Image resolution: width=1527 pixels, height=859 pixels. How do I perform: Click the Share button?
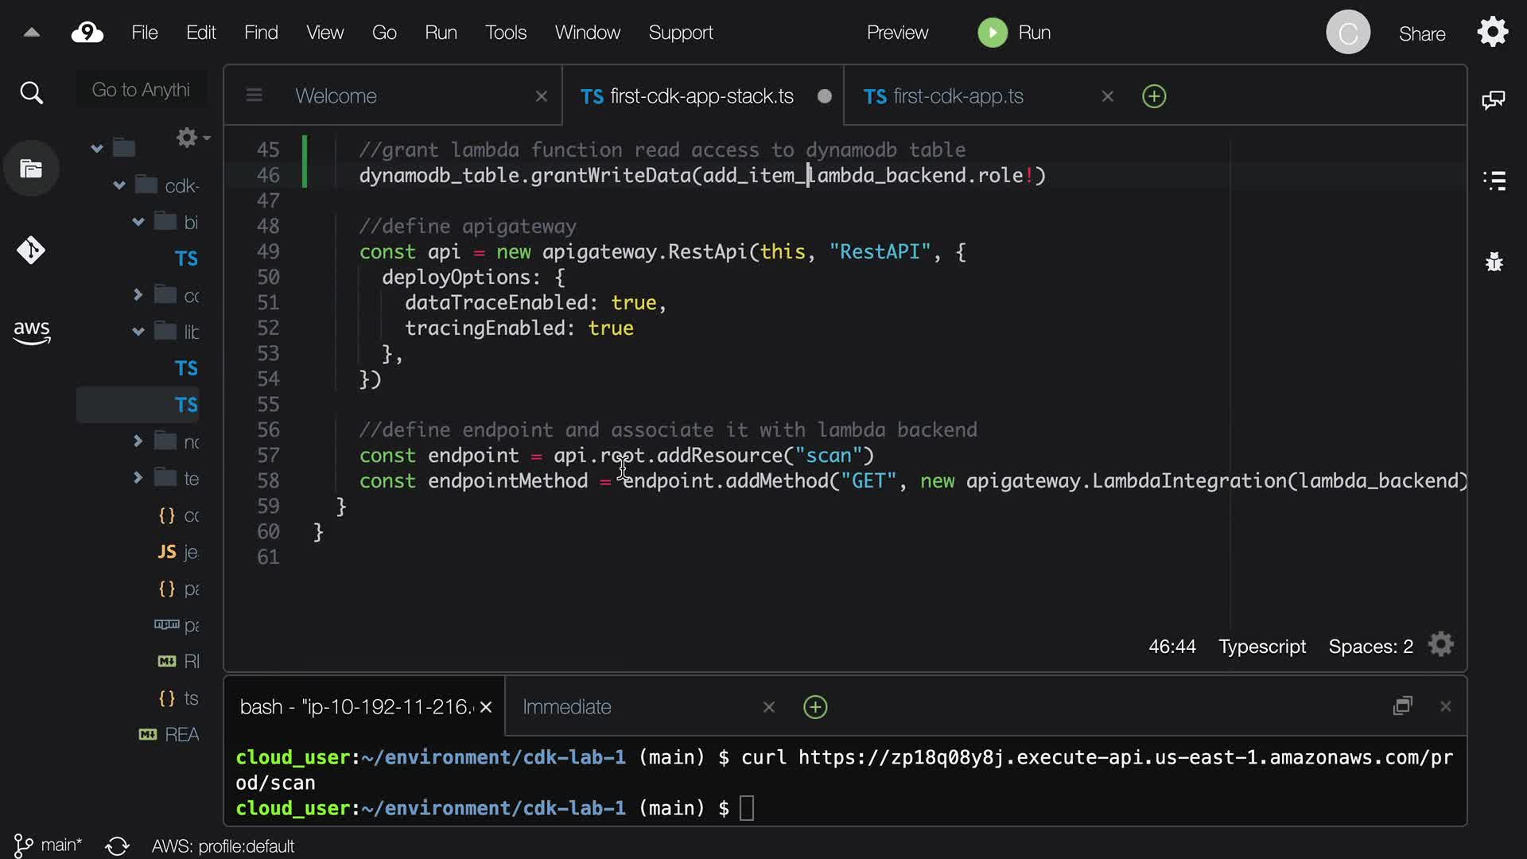[x=1422, y=34]
